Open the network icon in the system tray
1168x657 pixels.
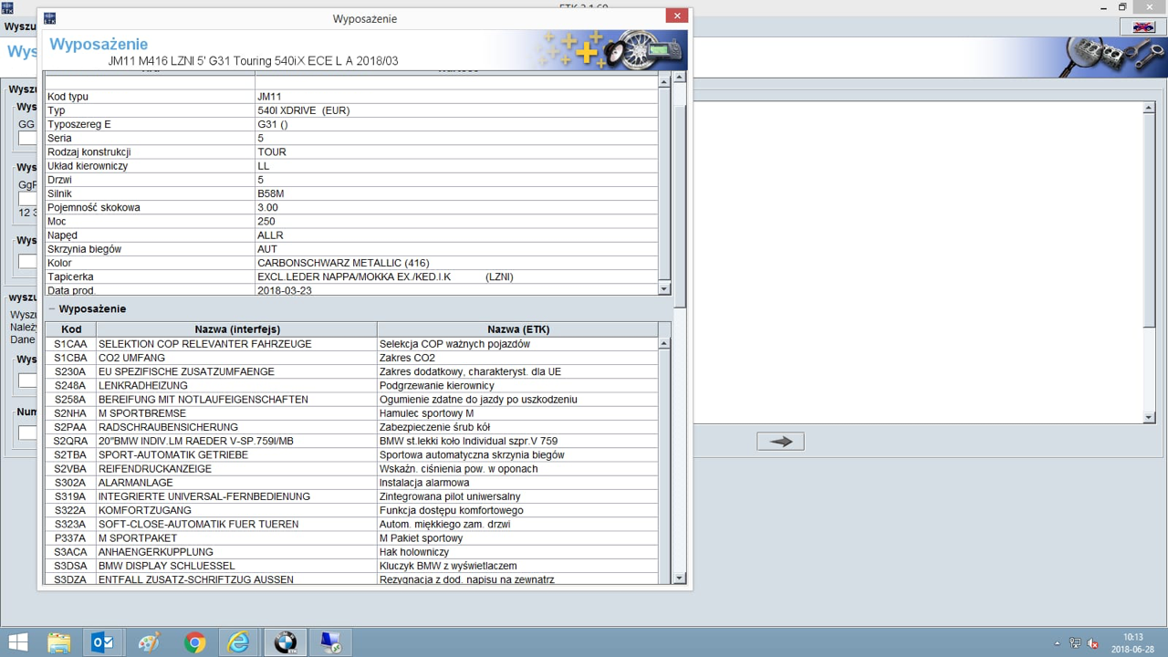(1075, 643)
